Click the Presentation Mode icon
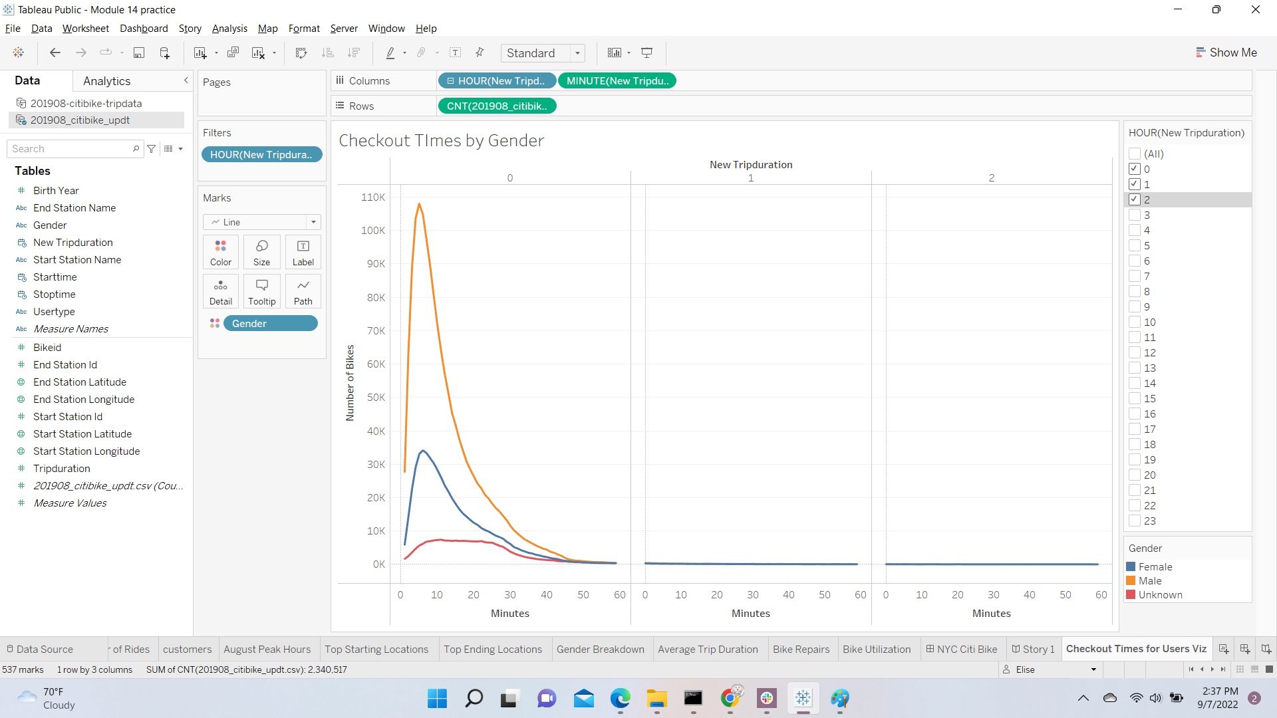The image size is (1277, 718). (x=646, y=53)
